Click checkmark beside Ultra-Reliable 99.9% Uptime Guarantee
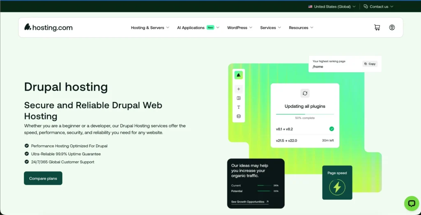Image resolution: width=421 pixels, height=215 pixels. tap(27, 154)
